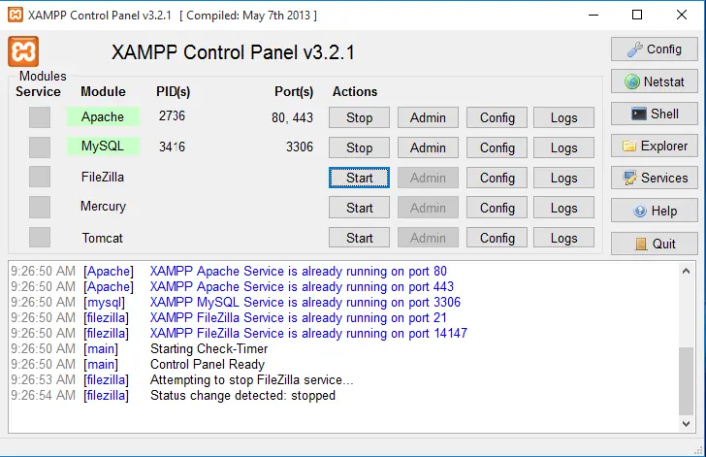Open Services with the services icon button

coord(655,178)
